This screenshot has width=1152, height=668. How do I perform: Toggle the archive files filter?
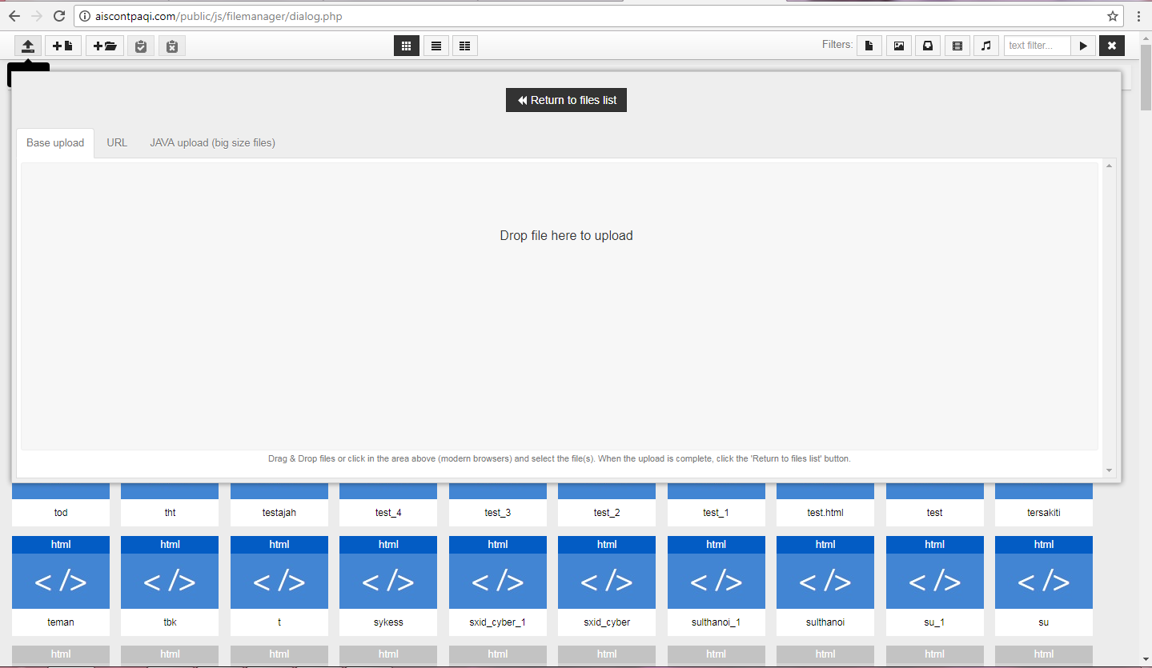point(927,45)
